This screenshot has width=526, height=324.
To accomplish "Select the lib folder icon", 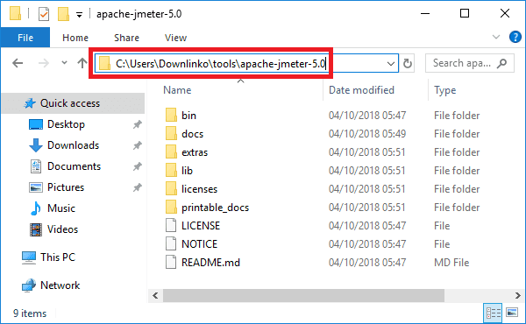I will (x=171, y=170).
